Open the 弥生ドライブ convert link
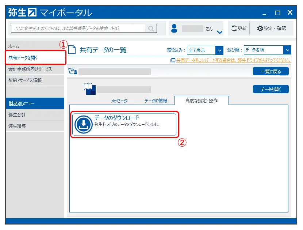Viewport: 303px width, 230px height. coord(233,60)
